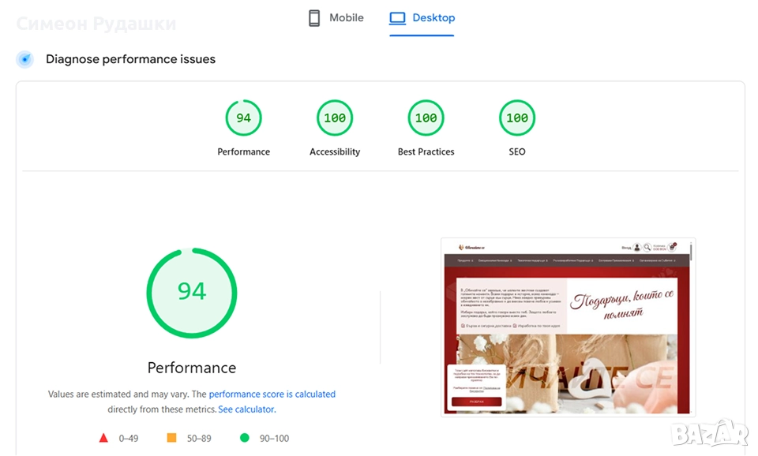Click the orange square 50–89 legend marker
The width and height of the screenshot is (758, 456).
[x=171, y=438]
